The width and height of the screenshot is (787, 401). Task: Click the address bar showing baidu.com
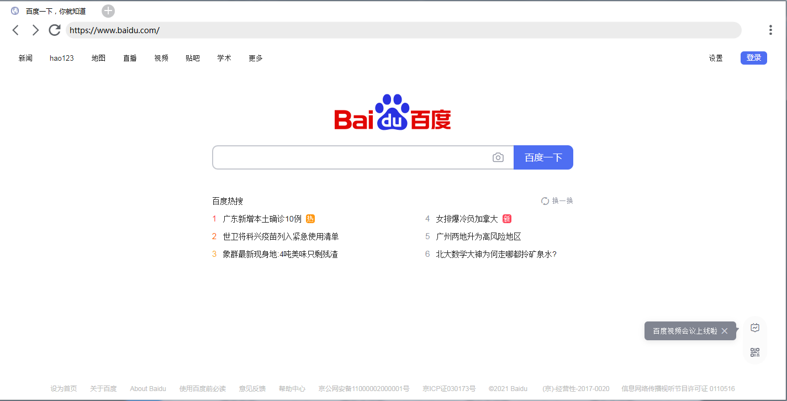click(x=403, y=30)
